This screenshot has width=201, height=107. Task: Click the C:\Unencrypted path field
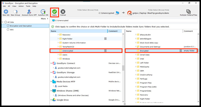pyautogui.click(x=125, y=20)
